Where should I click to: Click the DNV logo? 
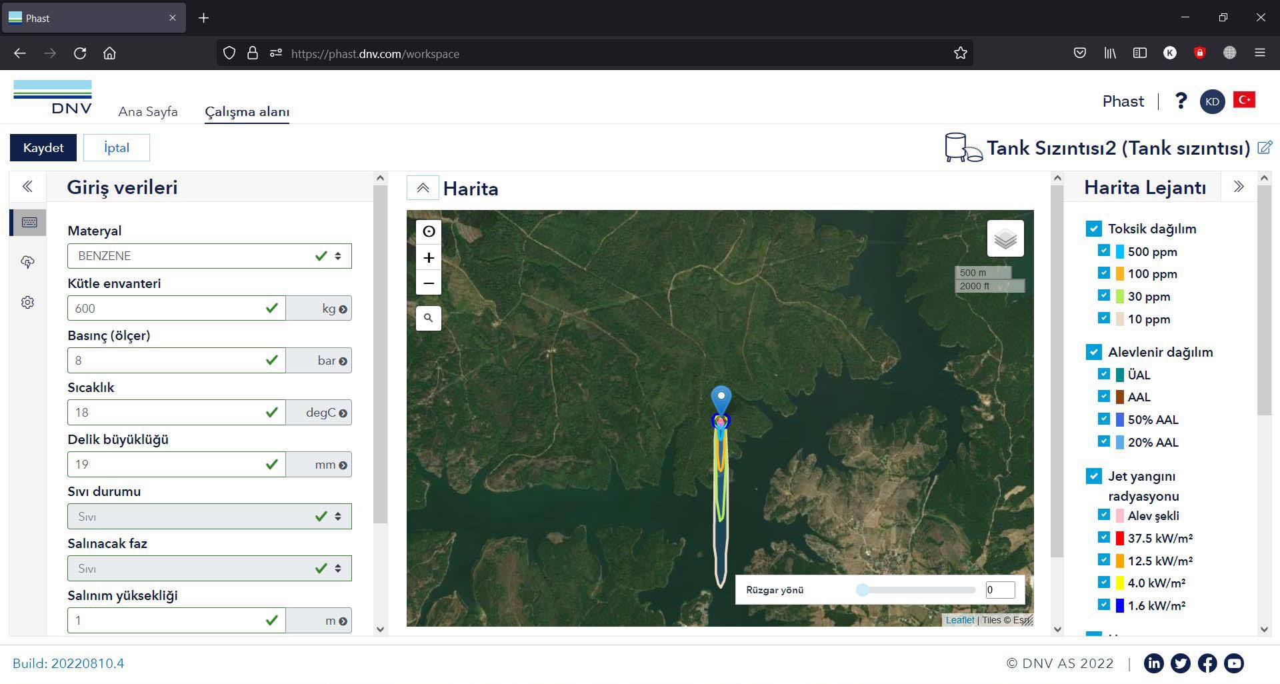click(53, 97)
